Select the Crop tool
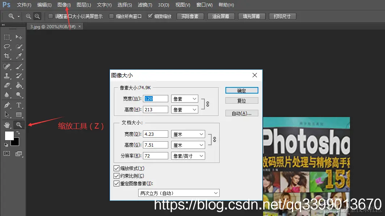Screen dimensions: 385x216 point(7,56)
